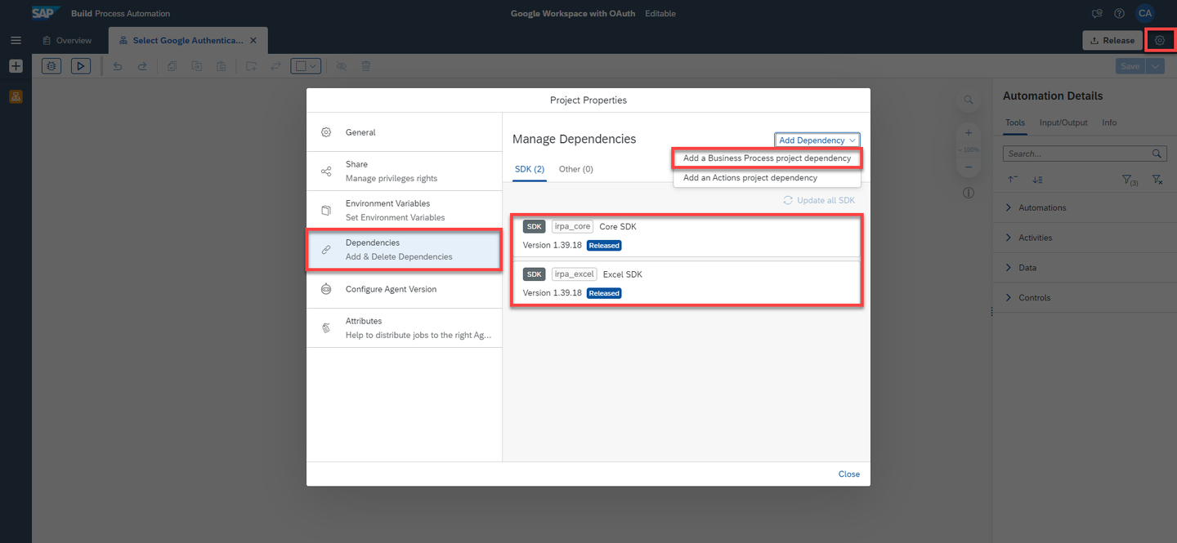
Task: Switch to the Other (0) tab
Action: tap(576, 169)
